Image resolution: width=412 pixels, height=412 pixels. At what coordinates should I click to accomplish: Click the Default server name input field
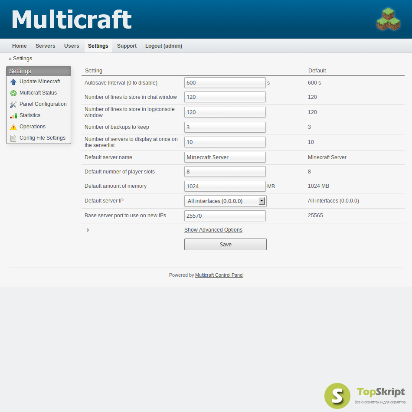tap(225, 157)
